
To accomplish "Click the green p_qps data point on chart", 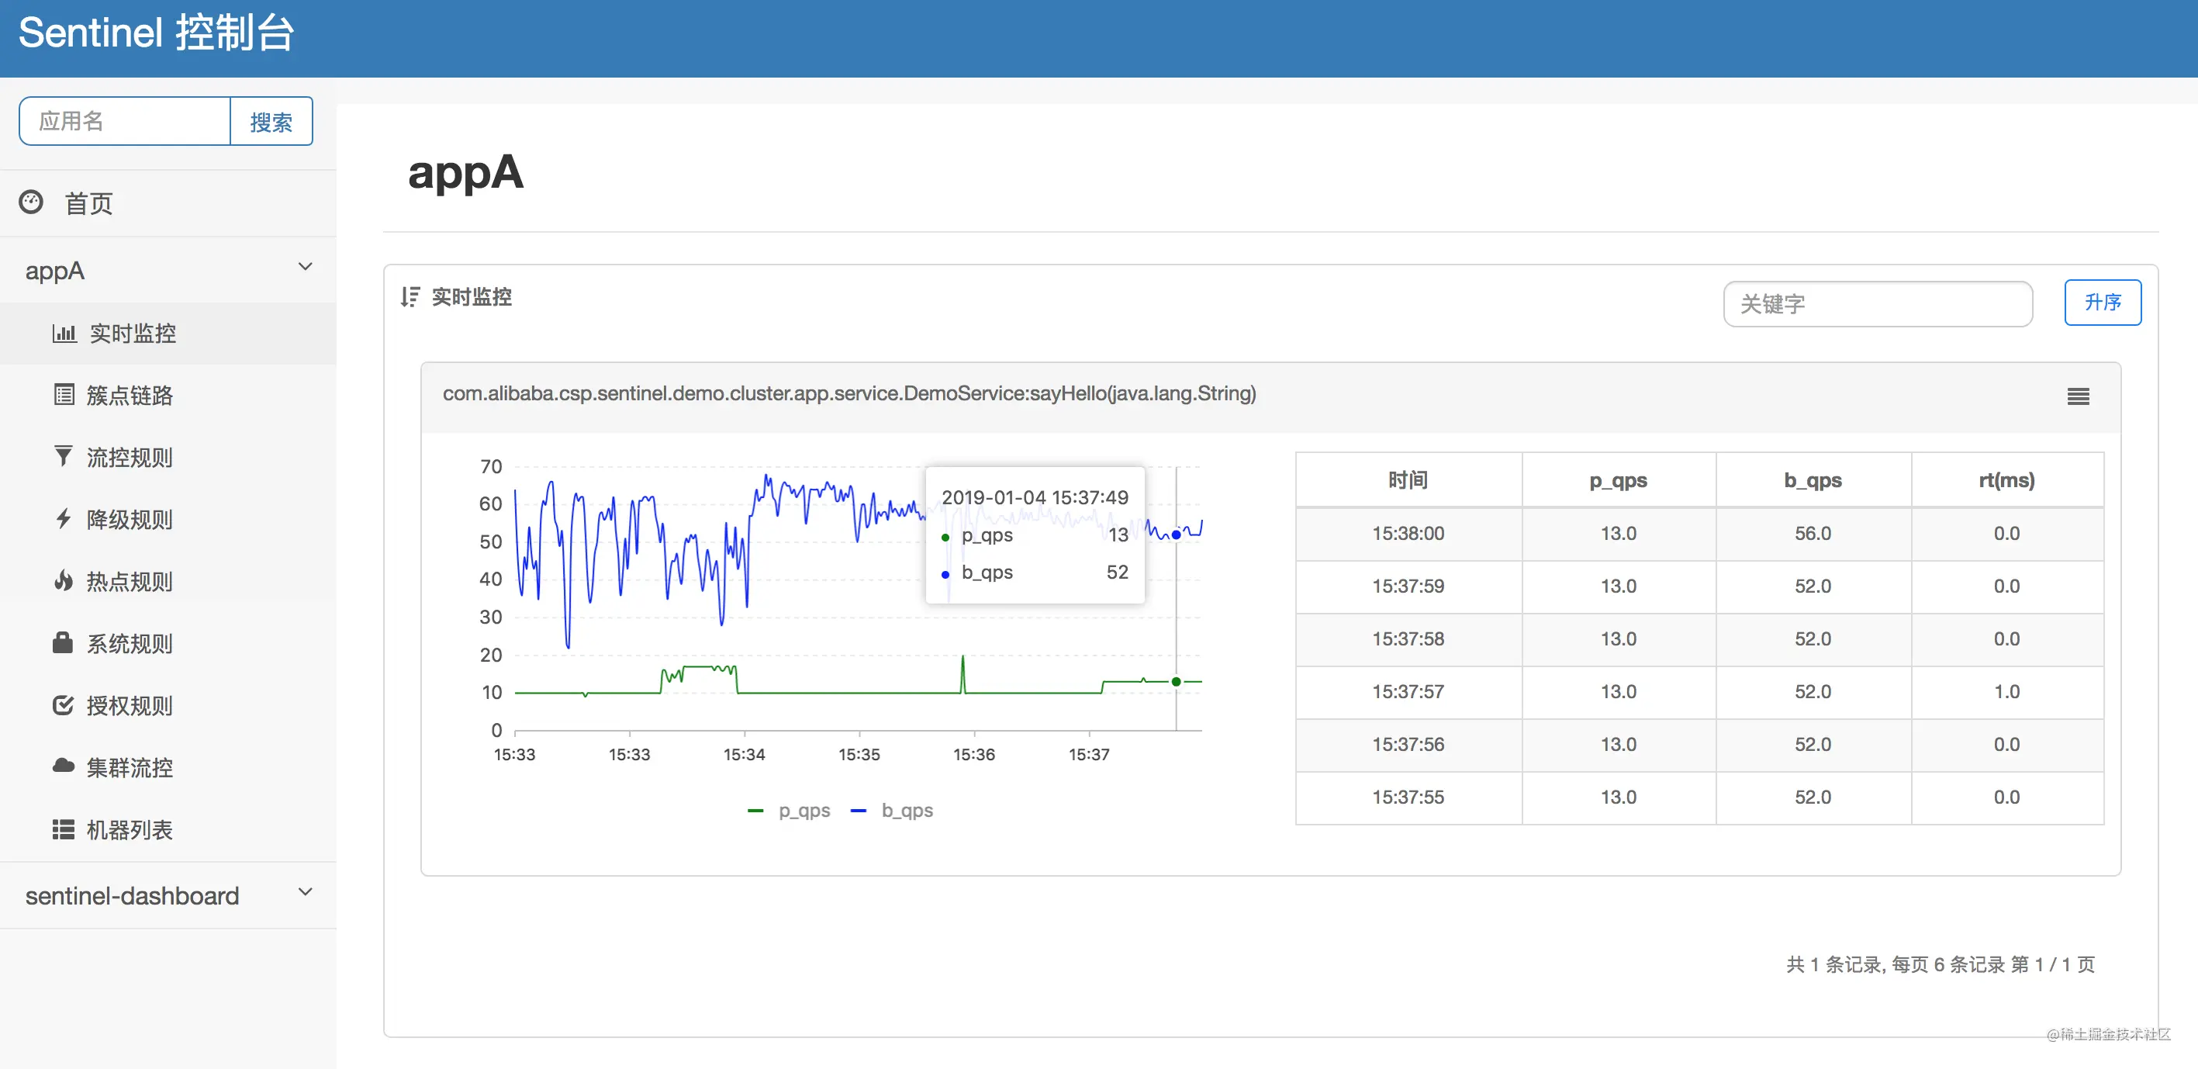I will 1176,682.
